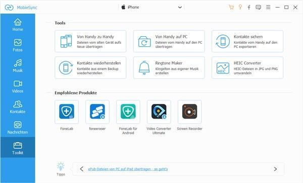
Task: Show the previous tip arrow
Action: (x=82, y=169)
